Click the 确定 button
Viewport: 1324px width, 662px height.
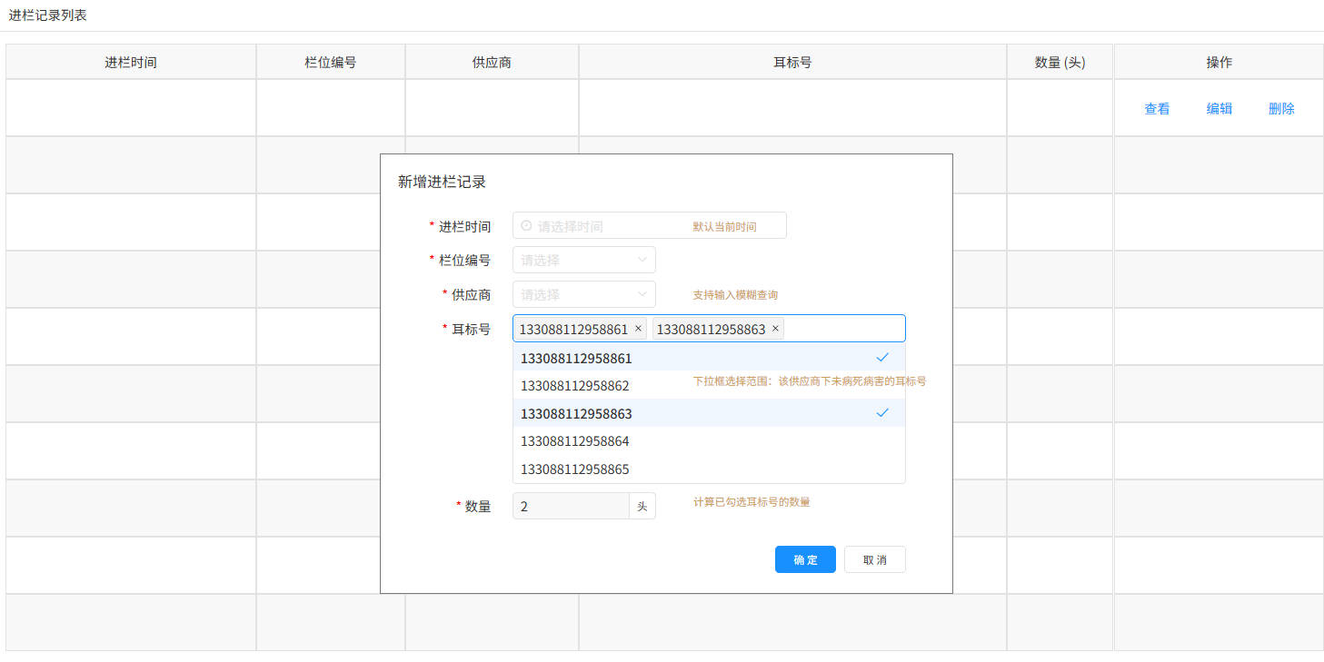(805, 559)
